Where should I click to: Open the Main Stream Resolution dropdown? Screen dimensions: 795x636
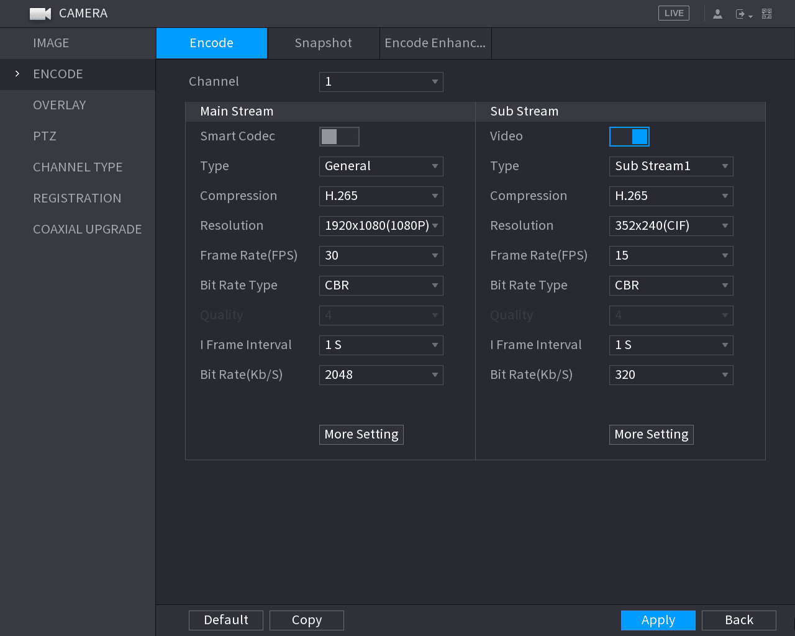pyautogui.click(x=381, y=226)
